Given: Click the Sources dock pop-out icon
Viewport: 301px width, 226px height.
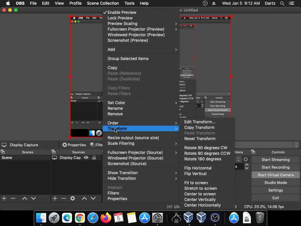Looking at the screenshot, I should (53, 152).
